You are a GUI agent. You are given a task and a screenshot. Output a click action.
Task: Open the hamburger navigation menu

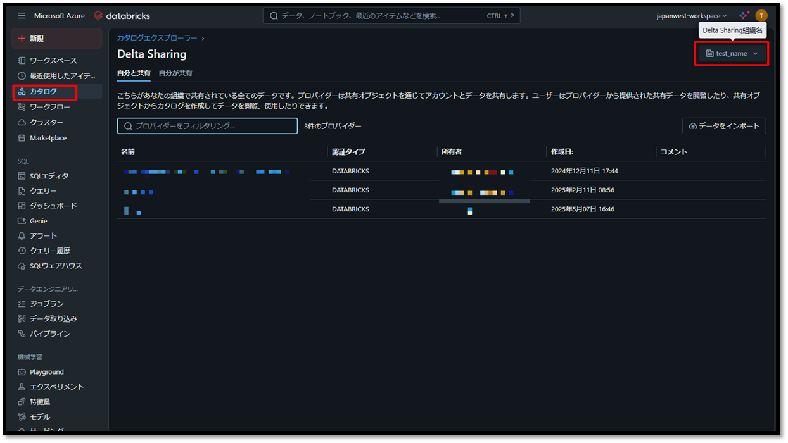[x=22, y=16]
